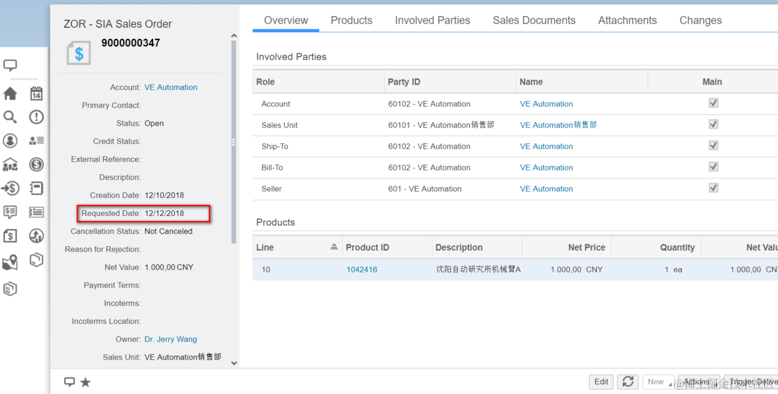Click the sales order dollar document icon
778x394 pixels.
(x=79, y=54)
